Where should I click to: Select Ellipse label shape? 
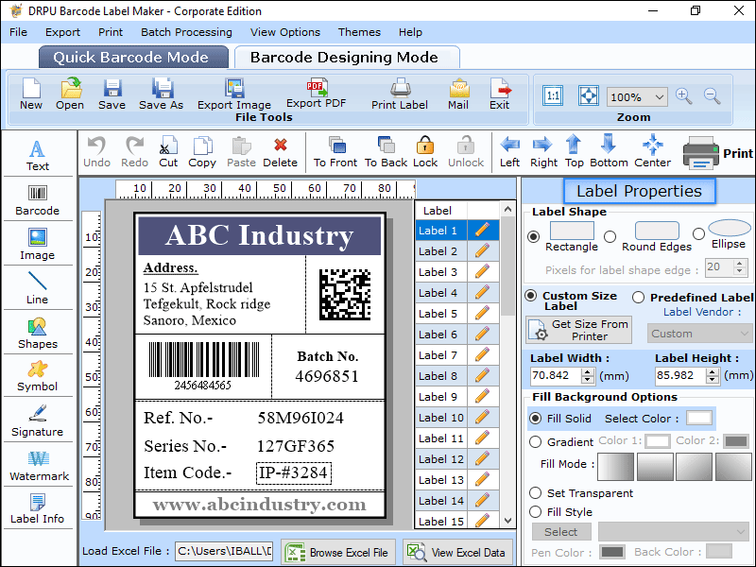coord(698,233)
